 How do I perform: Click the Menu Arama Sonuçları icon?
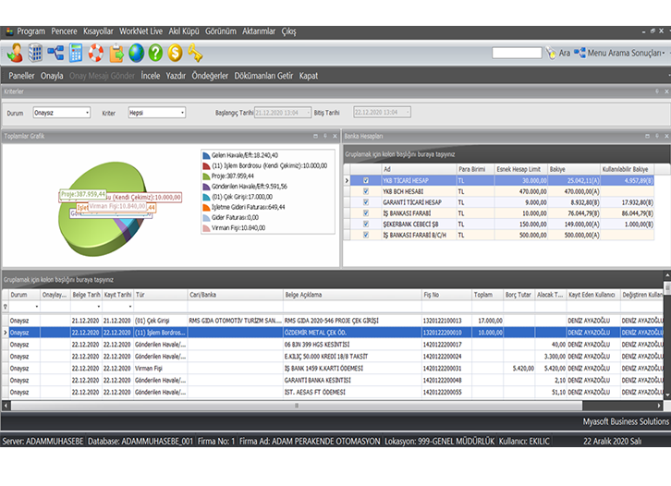pos(579,53)
